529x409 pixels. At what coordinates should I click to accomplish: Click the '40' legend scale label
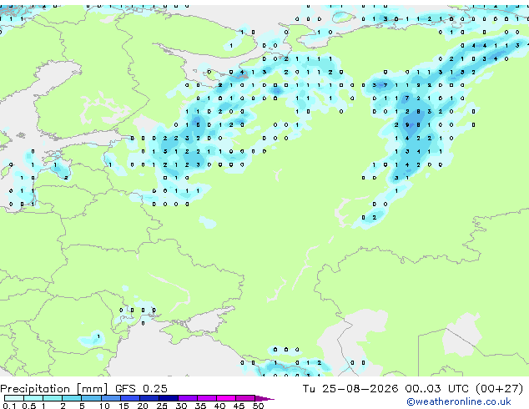(219, 406)
